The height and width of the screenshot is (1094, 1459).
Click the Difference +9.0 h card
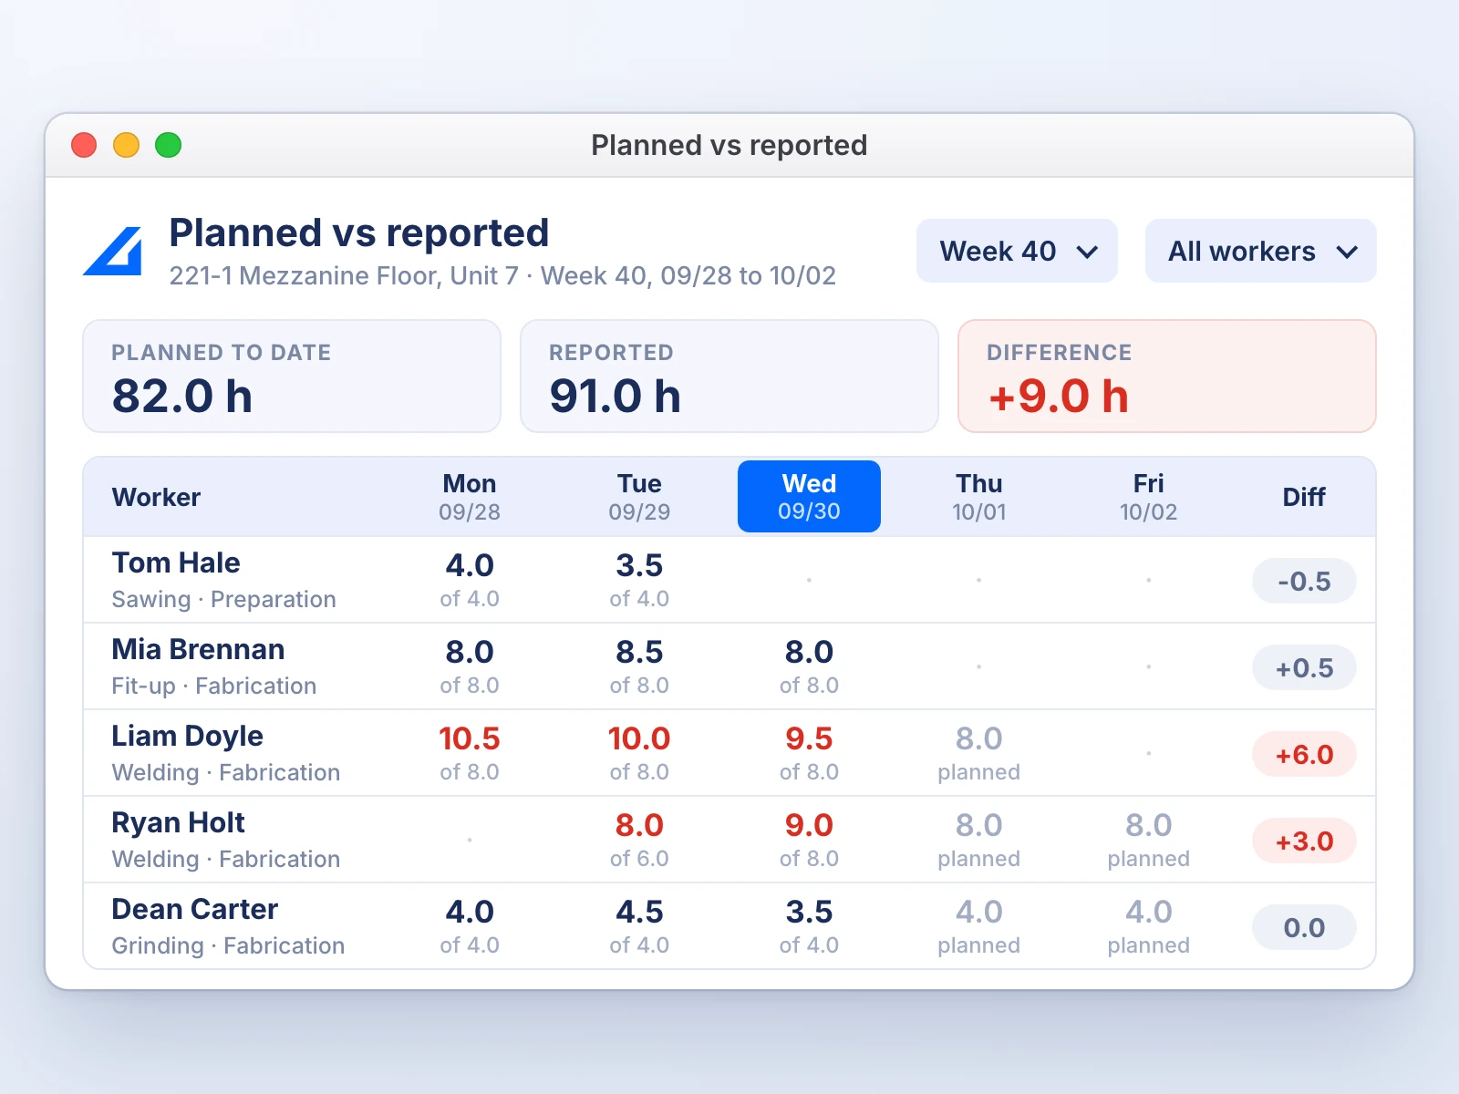click(1167, 376)
